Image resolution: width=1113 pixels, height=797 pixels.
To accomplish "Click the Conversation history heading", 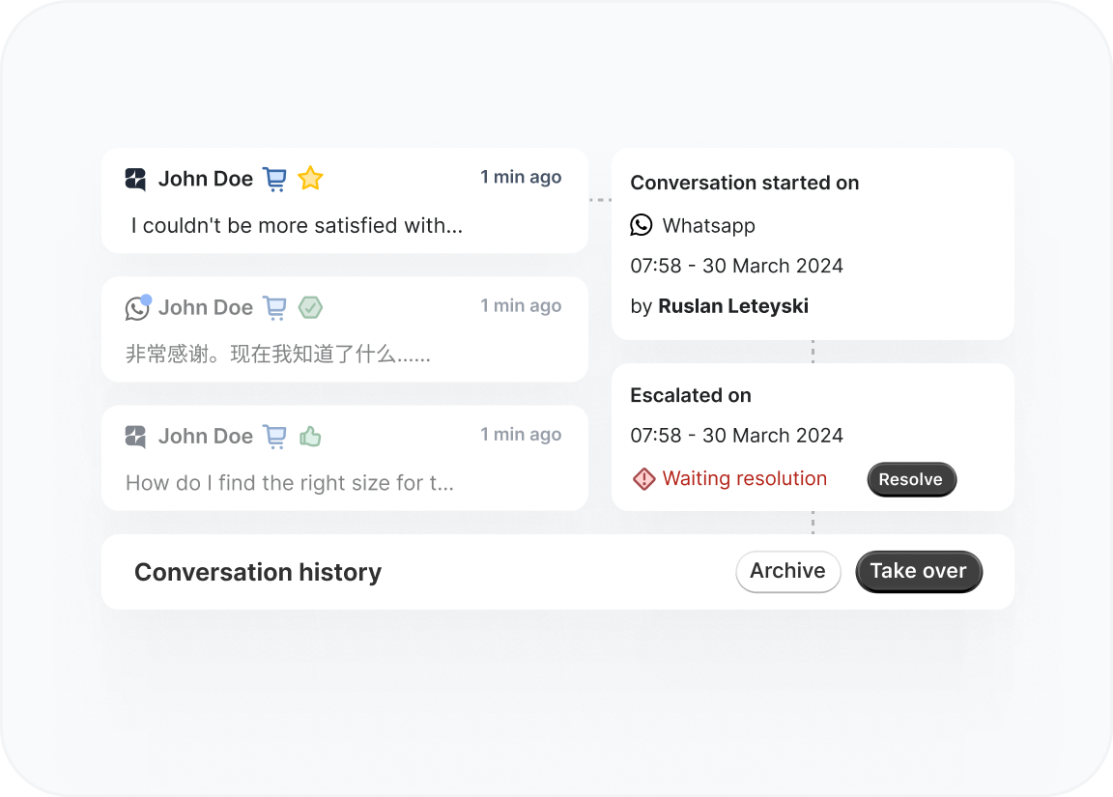I will click(x=258, y=573).
